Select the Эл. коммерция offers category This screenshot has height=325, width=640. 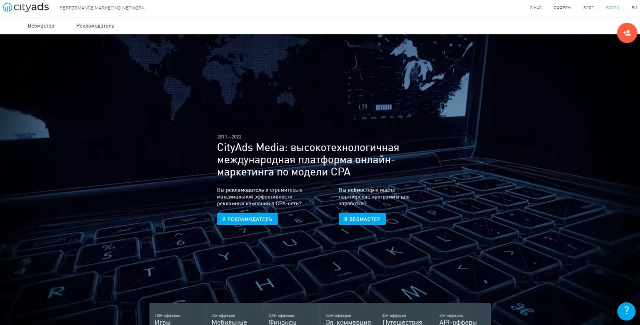(348, 314)
